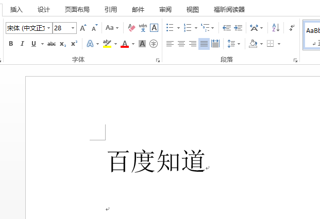
Task: Apply yellow text highlight
Action: pos(107,44)
